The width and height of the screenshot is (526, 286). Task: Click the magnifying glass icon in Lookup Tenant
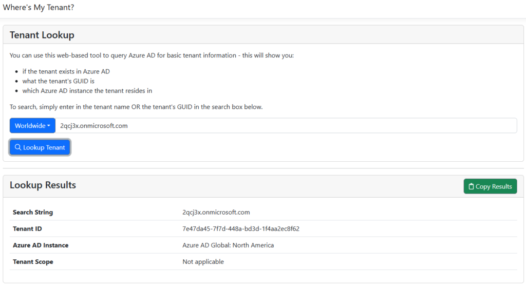coord(18,147)
